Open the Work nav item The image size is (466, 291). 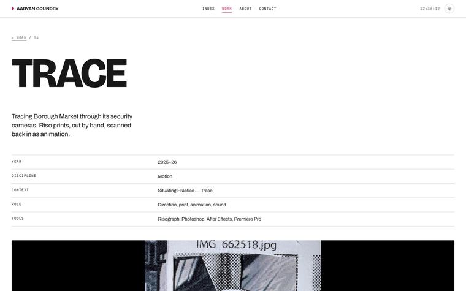pyautogui.click(x=227, y=9)
